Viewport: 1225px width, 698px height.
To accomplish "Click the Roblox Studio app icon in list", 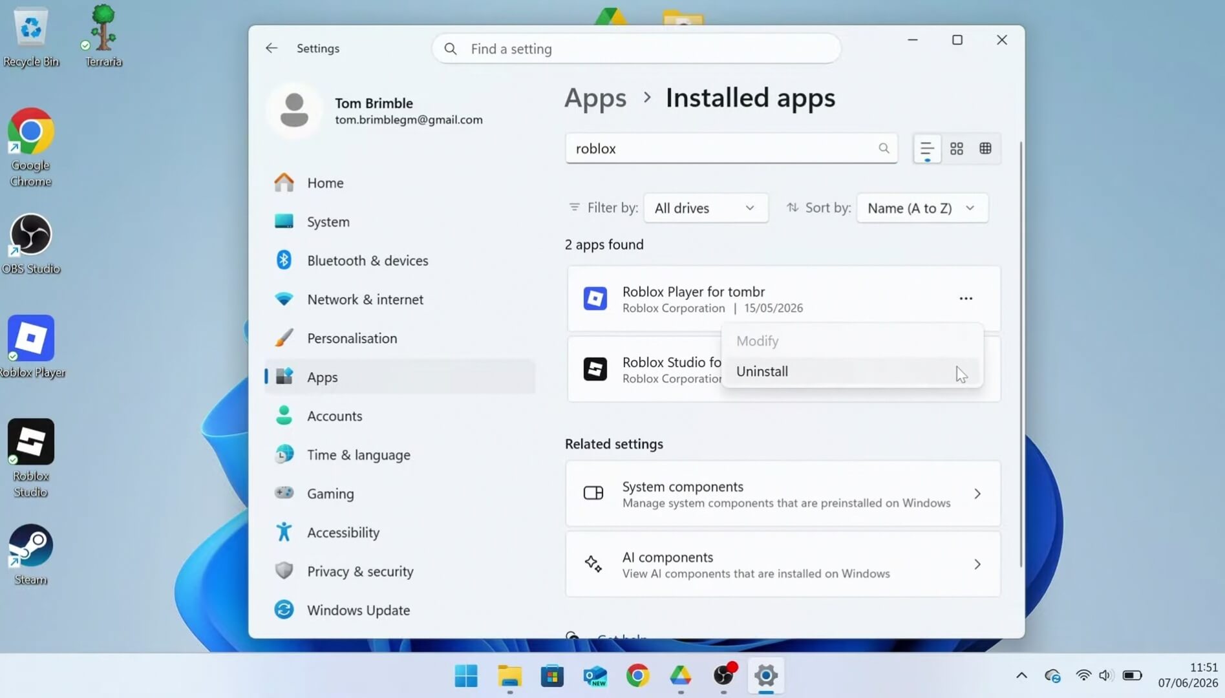I will click(595, 369).
